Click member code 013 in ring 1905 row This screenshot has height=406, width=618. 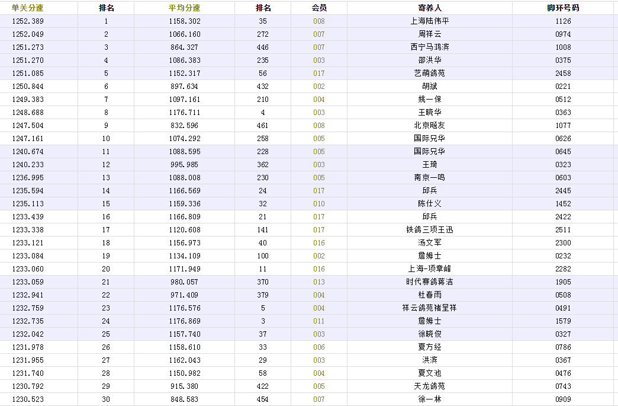point(319,282)
